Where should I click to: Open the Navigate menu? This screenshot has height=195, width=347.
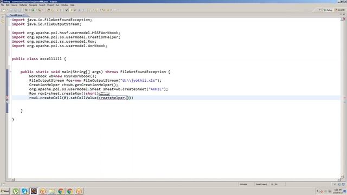coord(33,5)
